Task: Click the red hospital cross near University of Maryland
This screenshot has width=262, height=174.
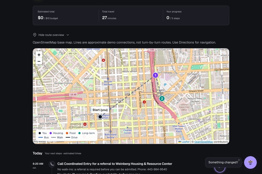Action: [x=85, y=124]
